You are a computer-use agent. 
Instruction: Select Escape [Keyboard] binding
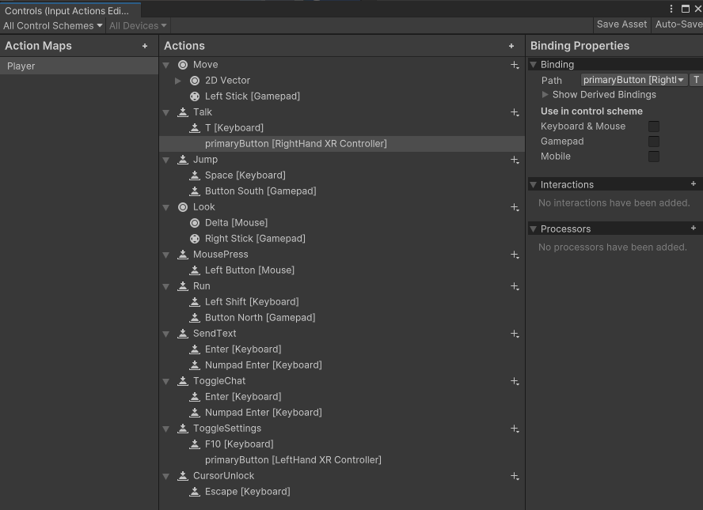pos(342,492)
